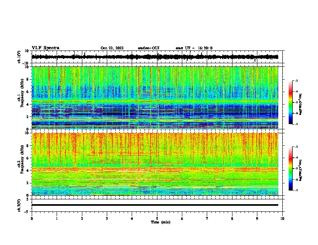Click the 'start UT = 16:30:0' label
The image size is (318, 245).
point(194,48)
